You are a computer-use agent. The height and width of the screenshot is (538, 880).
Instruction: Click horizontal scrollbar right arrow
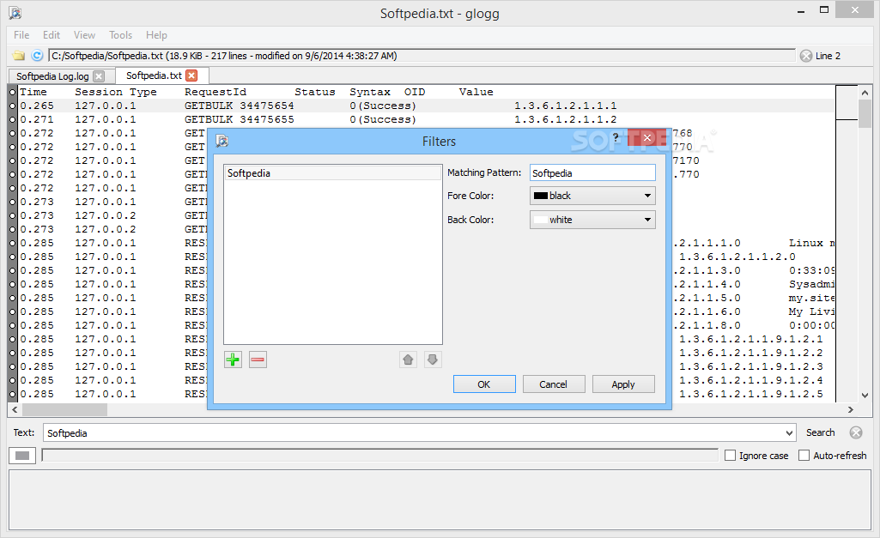pos(851,410)
